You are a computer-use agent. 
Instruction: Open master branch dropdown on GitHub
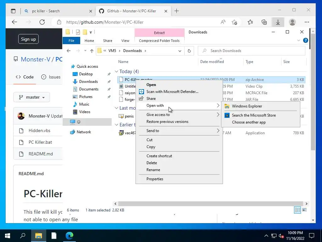tap(32, 97)
